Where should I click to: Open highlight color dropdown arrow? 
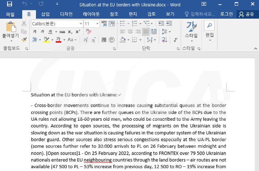click(52, 40)
